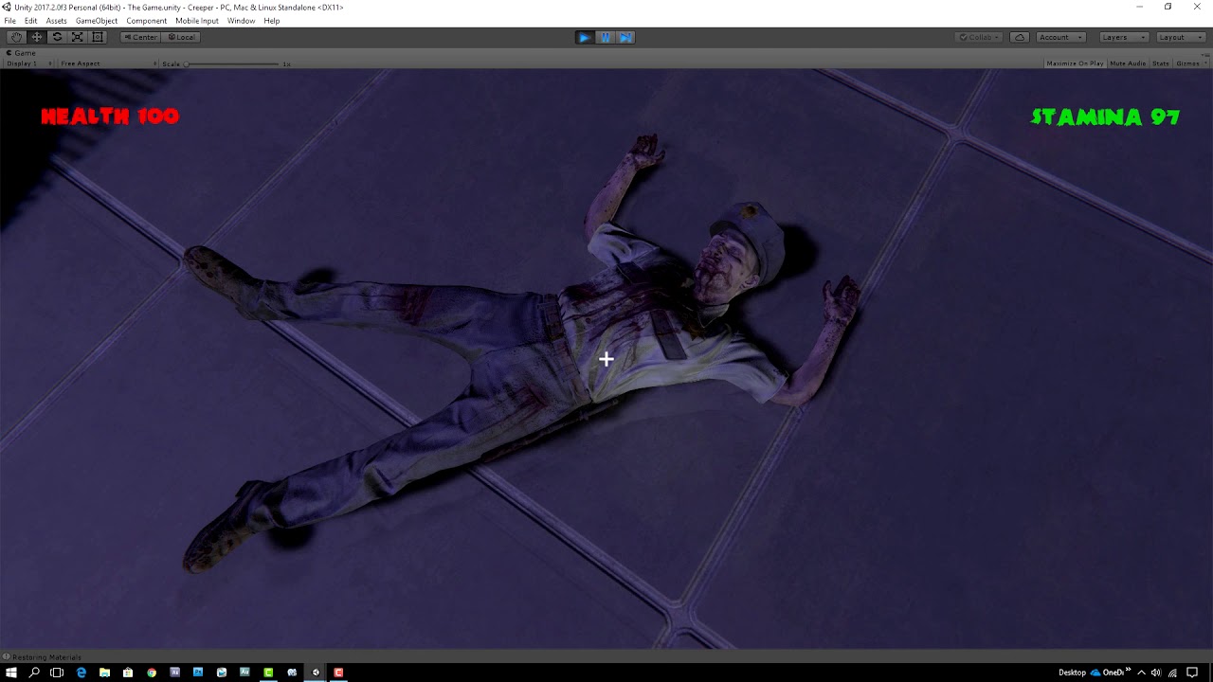The image size is (1213, 682).
Task: Pause the running game
Action: [x=605, y=37]
